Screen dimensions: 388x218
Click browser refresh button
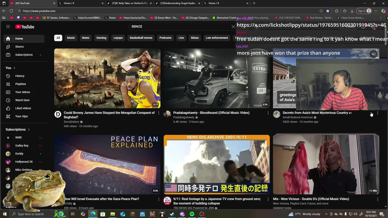point(11,11)
